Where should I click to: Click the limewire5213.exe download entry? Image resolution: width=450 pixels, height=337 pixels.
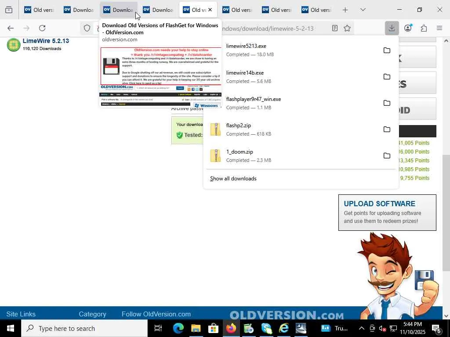[x=294, y=50]
